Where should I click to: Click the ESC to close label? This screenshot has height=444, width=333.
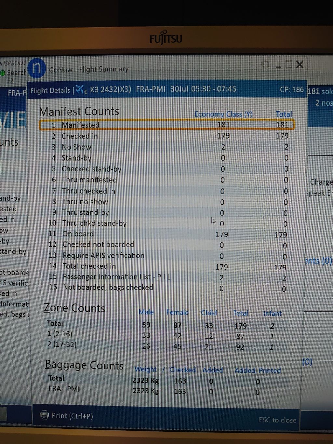(x=277, y=420)
